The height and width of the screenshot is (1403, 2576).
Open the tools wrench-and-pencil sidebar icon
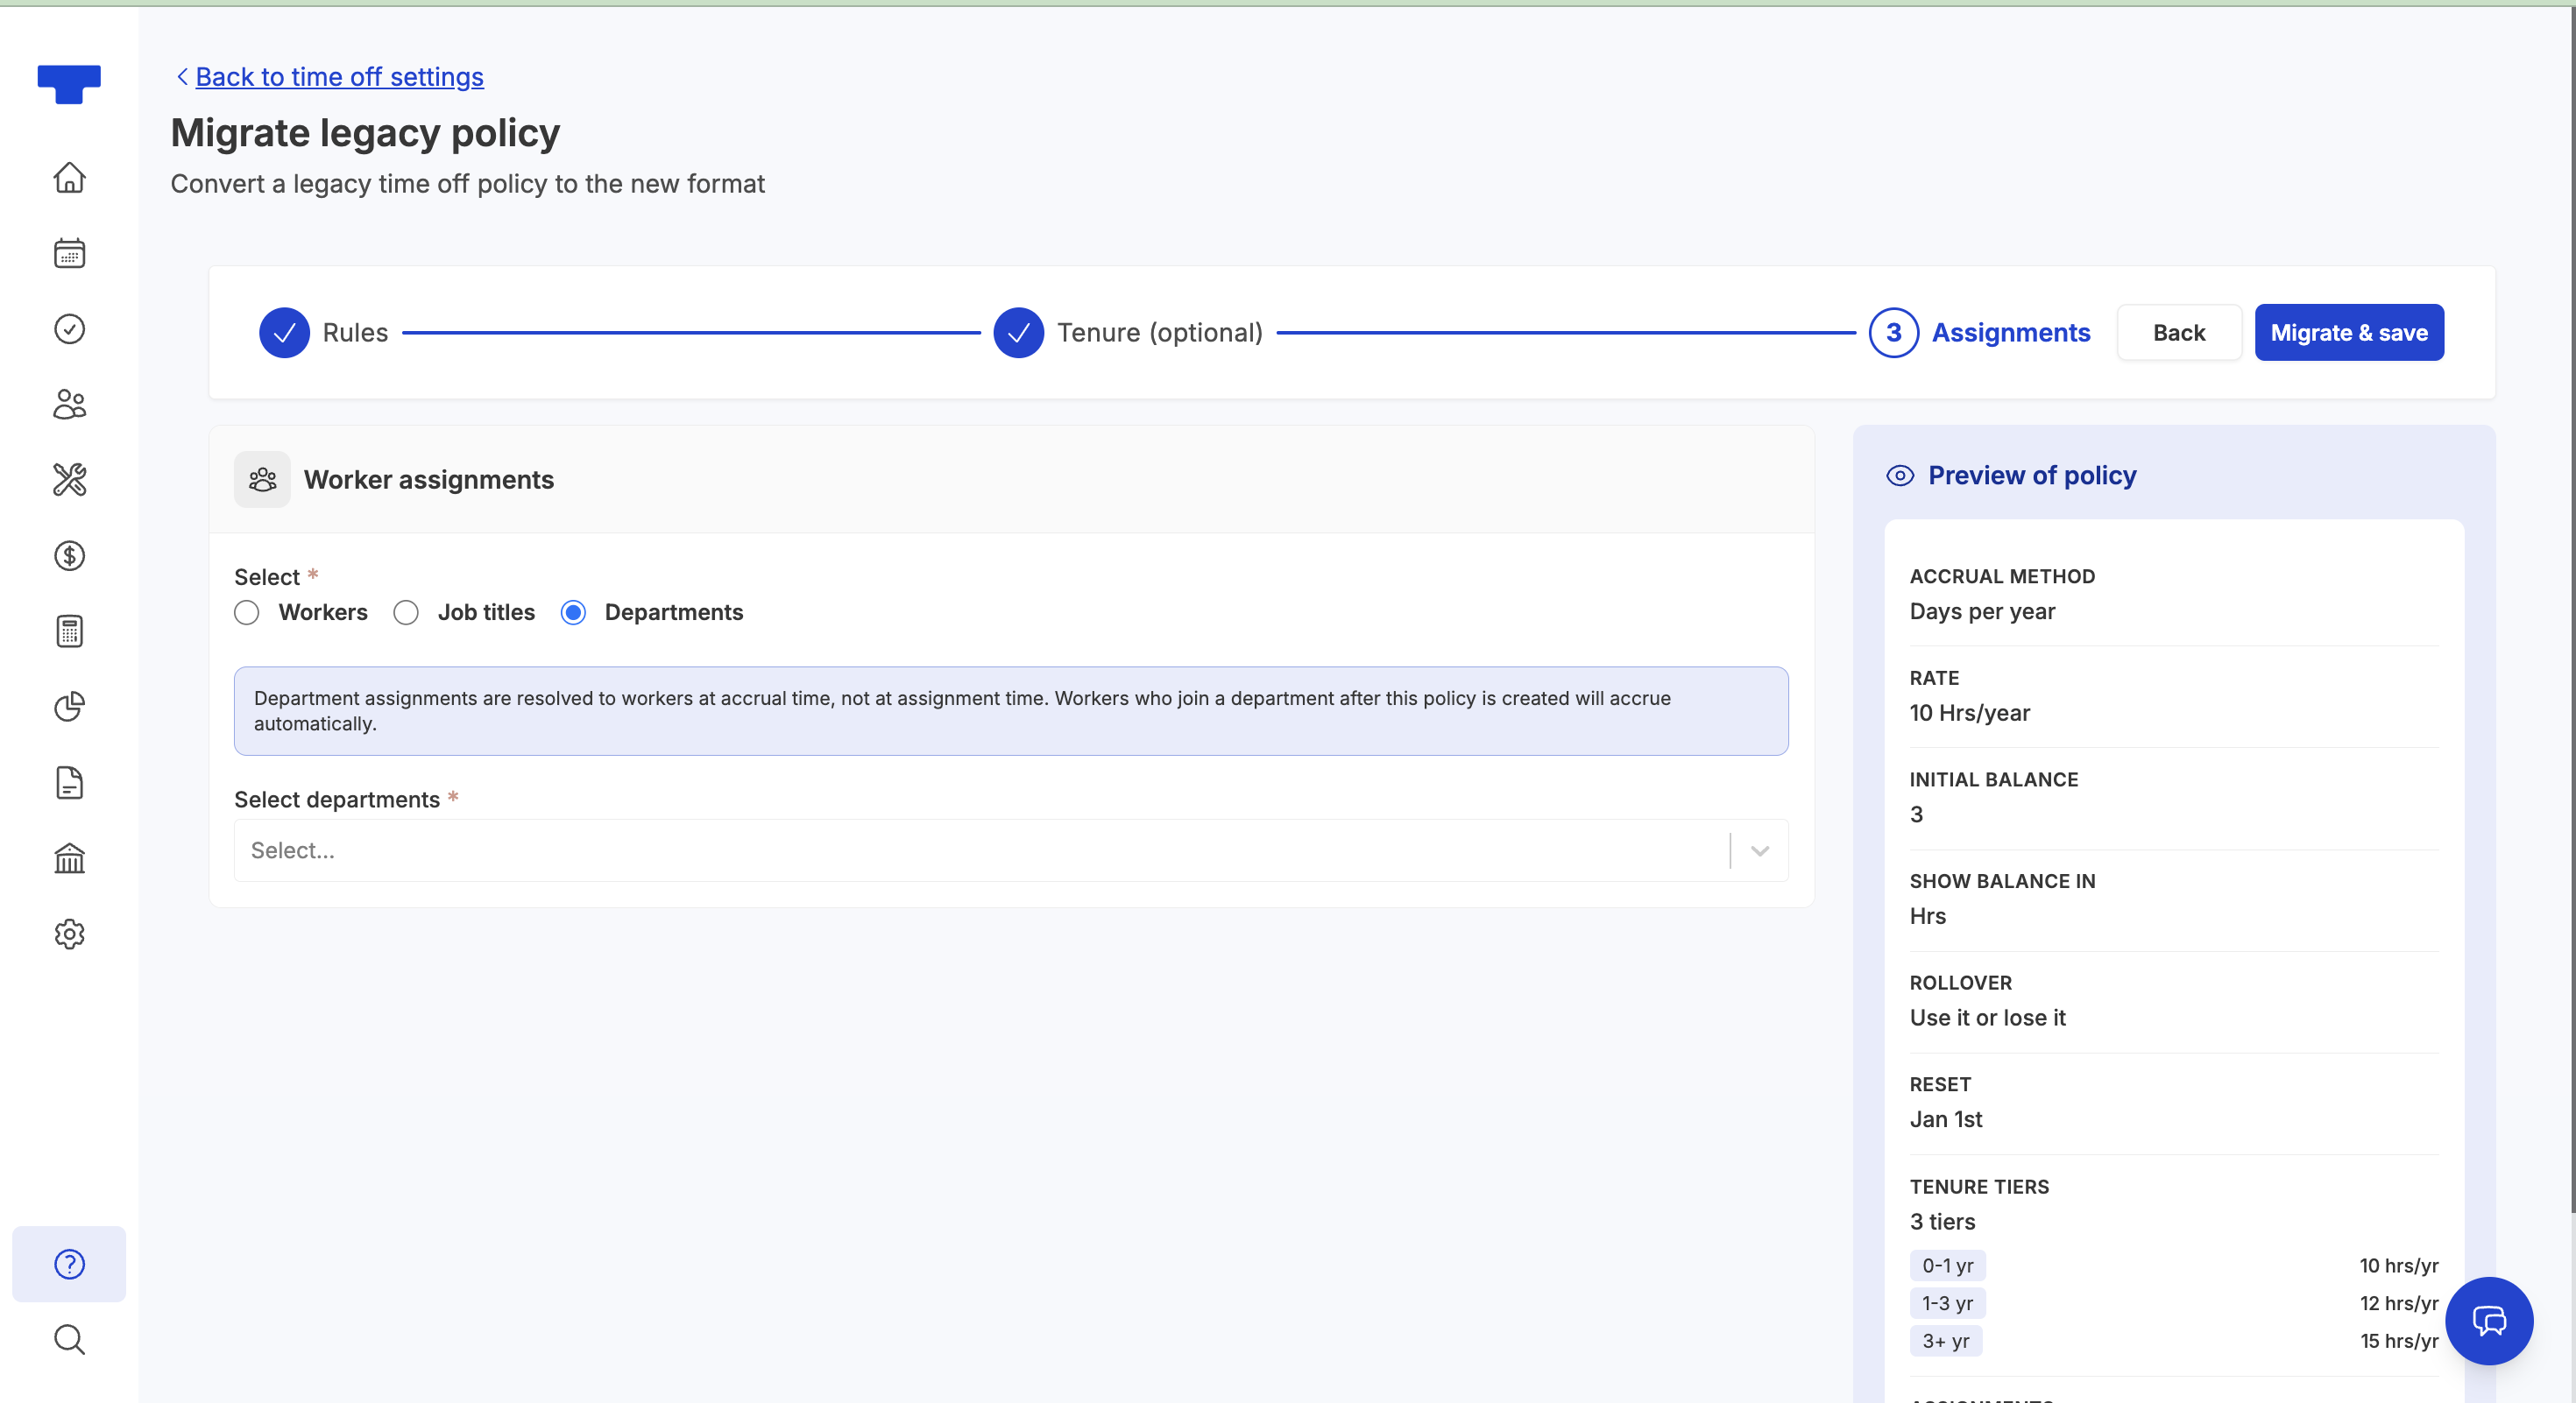pyautogui.click(x=69, y=480)
